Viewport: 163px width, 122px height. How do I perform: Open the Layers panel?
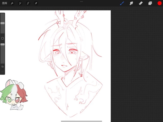[x=150, y=3]
